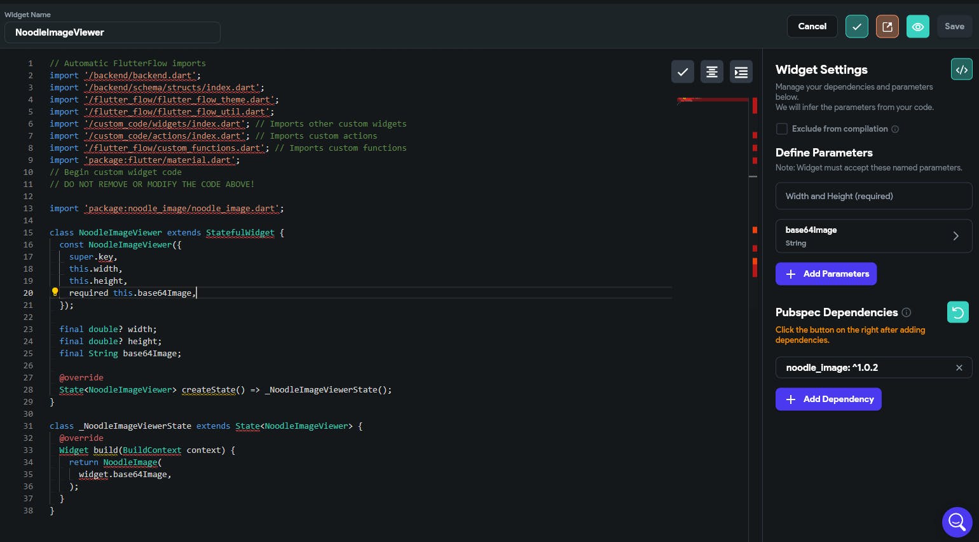This screenshot has width=979, height=542.
Task: Toggle the code view icon in Widget Settings
Action: [x=961, y=69]
